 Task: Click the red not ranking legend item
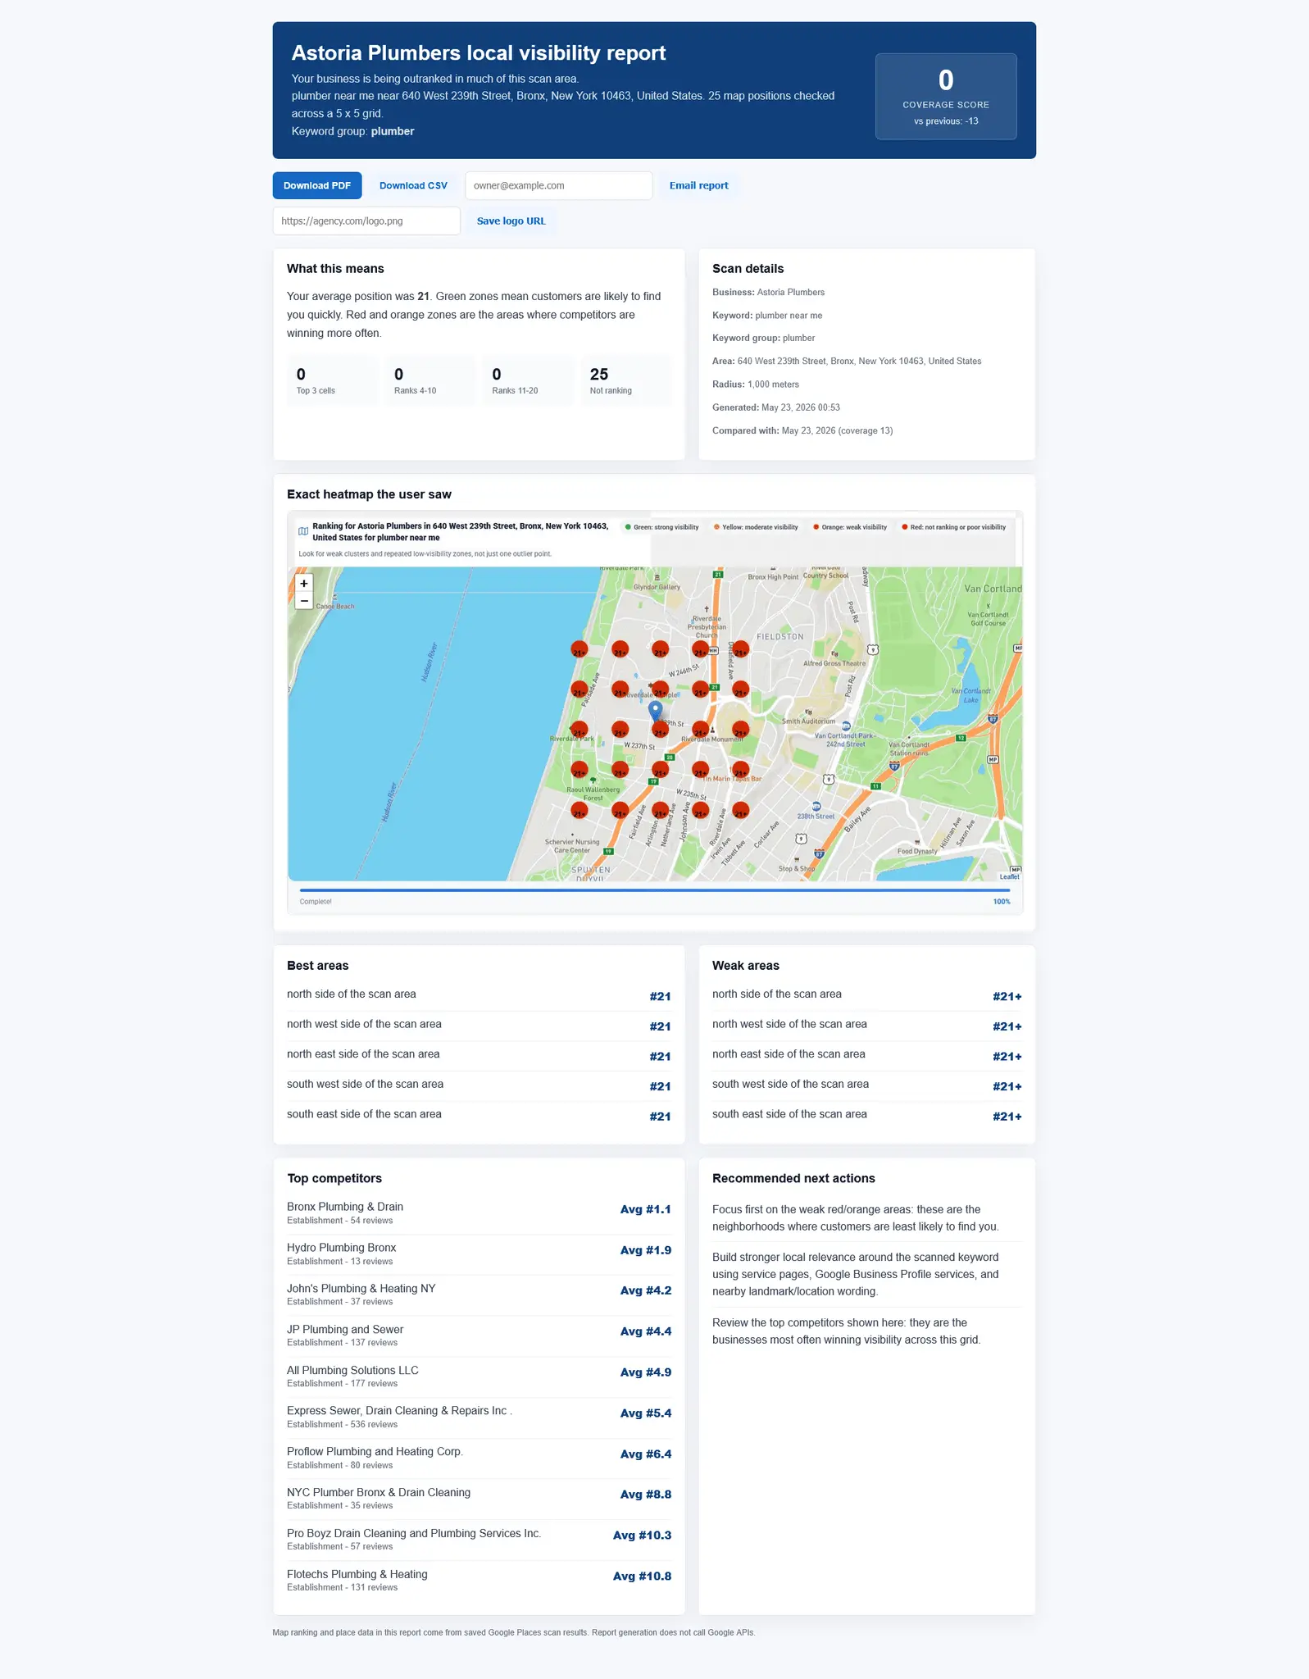coord(954,527)
